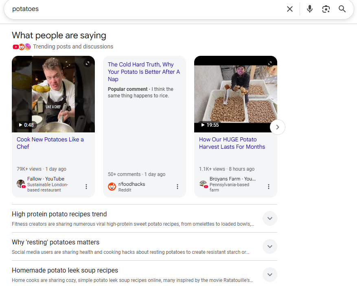Image resolution: width=357 pixels, height=286 pixels.
Task: Click the magnifying glass search icon
Action: [x=342, y=9]
